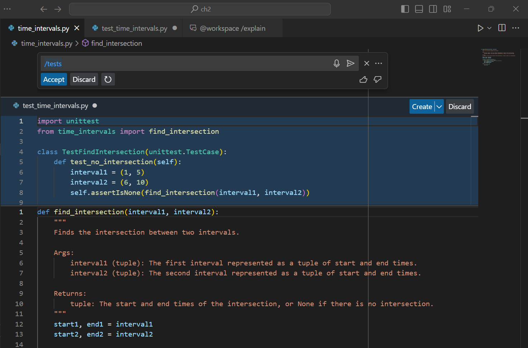Screen dimensions: 528x348
Task: Toggle the bottom panel layout icon
Action: 419,9
